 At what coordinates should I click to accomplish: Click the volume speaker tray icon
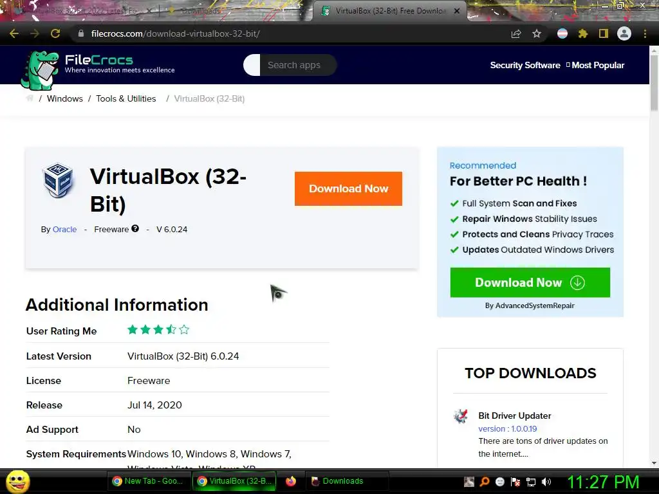pyautogui.click(x=546, y=482)
